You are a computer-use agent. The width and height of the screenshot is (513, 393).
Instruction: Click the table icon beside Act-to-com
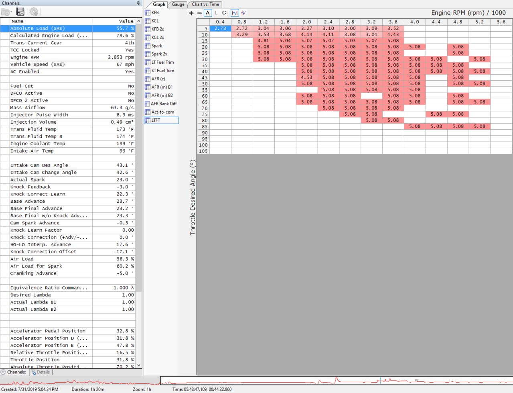[x=148, y=112]
